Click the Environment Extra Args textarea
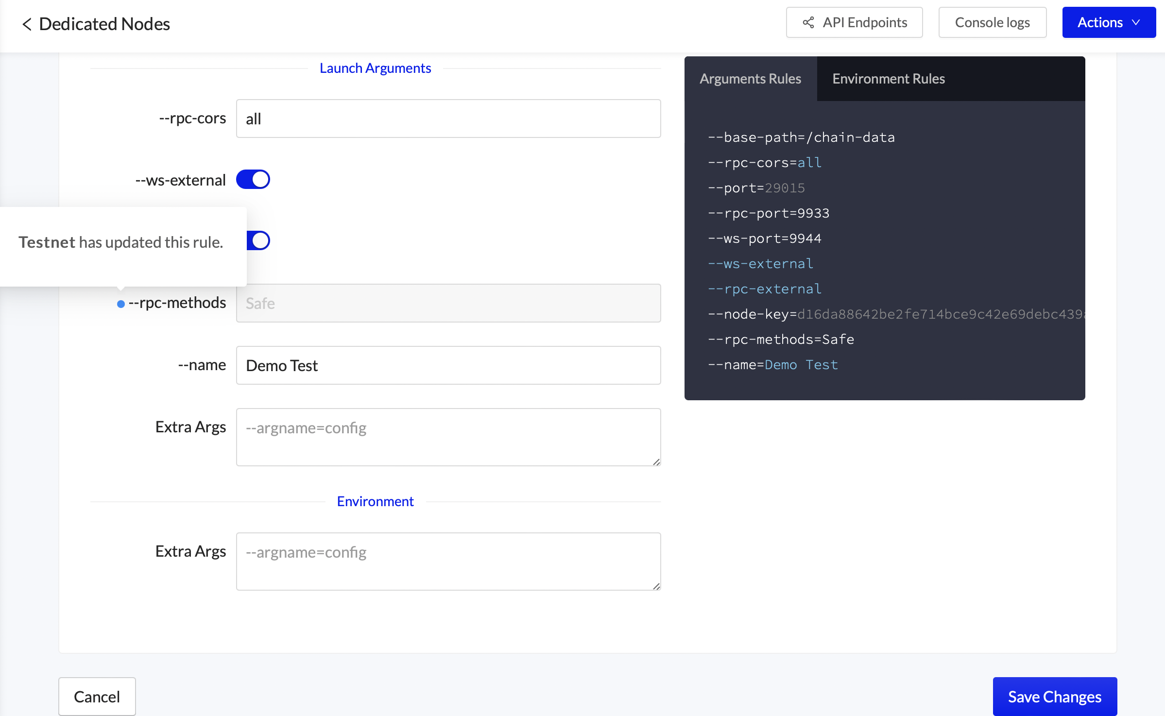 point(448,562)
